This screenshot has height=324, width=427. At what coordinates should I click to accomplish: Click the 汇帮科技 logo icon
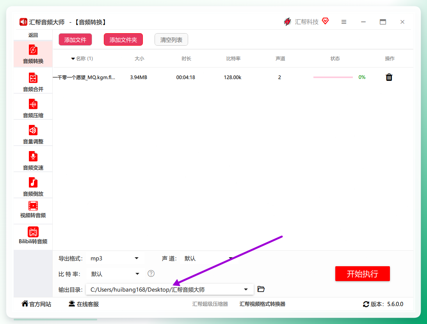click(x=288, y=21)
